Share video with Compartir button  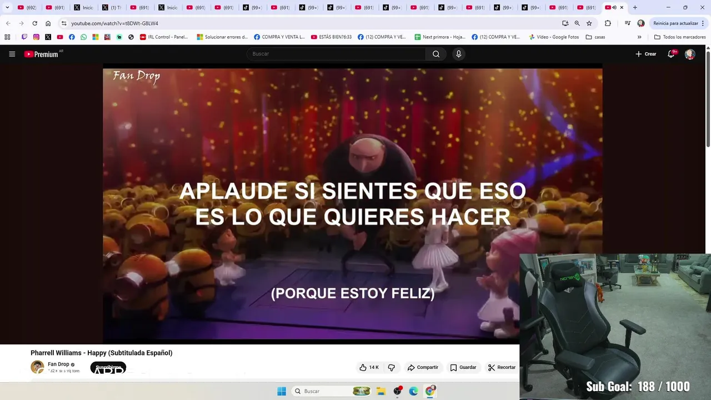423,367
